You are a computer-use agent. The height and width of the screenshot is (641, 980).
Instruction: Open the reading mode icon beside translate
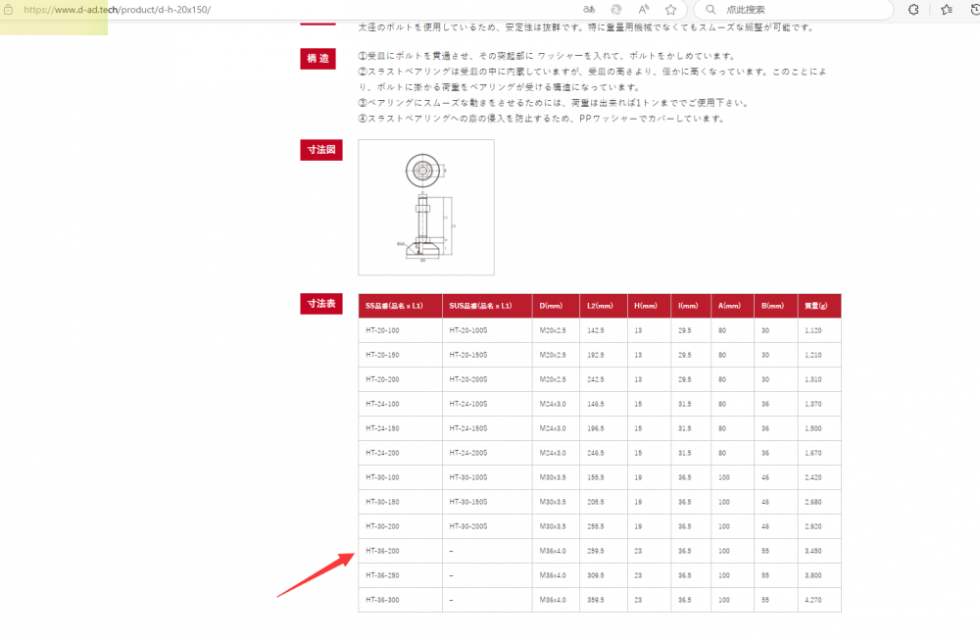615,9
